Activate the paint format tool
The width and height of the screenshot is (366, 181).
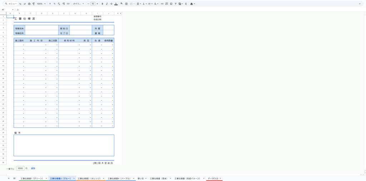click(34, 4)
